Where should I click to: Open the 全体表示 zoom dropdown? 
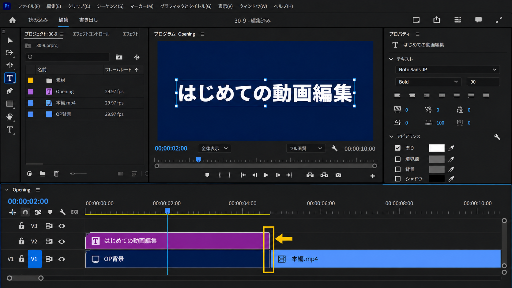pyautogui.click(x=214, y=148)
